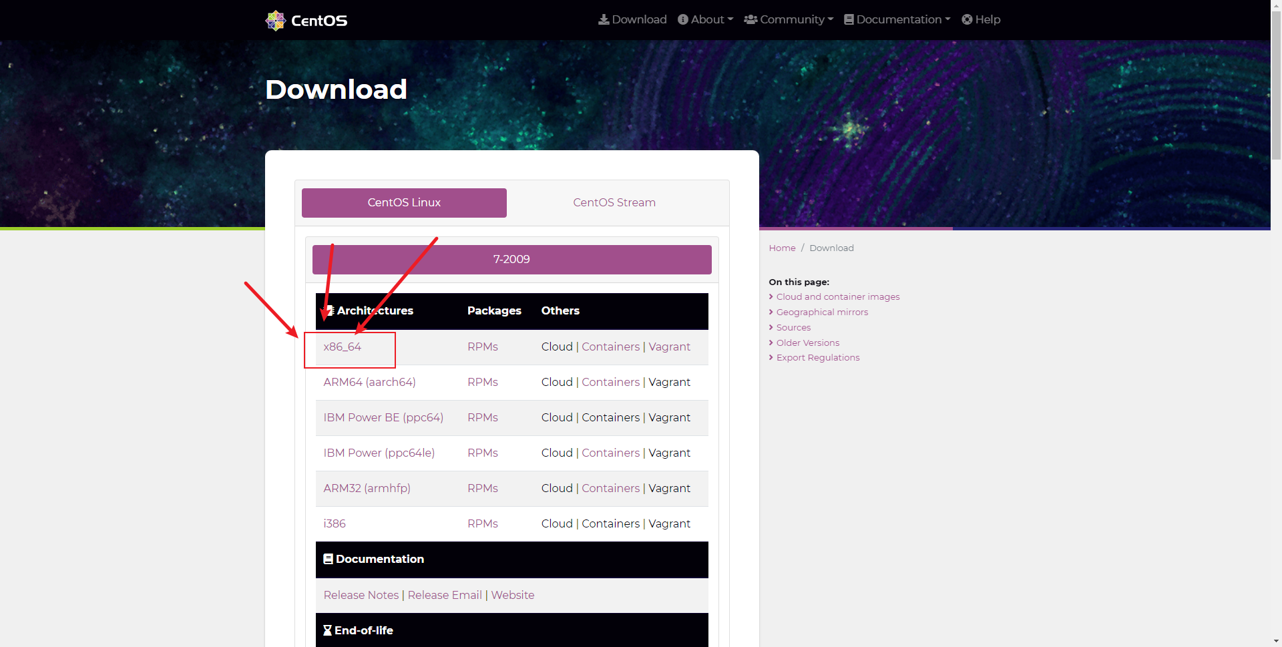Click the Download tray icon in navbar

pos(604,19)
